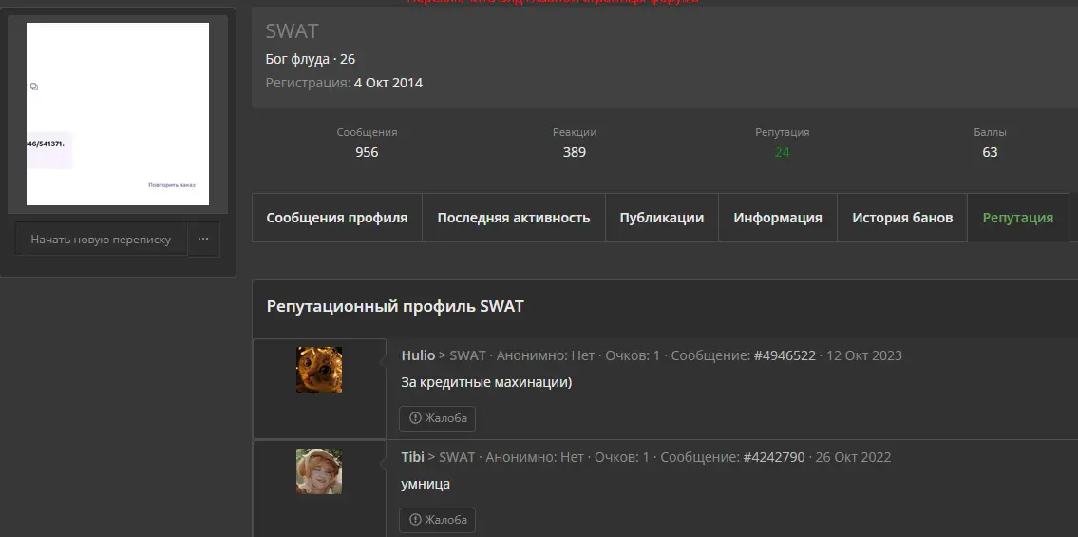Click the SWAT profile name heading
The height and width of the screenshot is (537, 1078).
293,31
